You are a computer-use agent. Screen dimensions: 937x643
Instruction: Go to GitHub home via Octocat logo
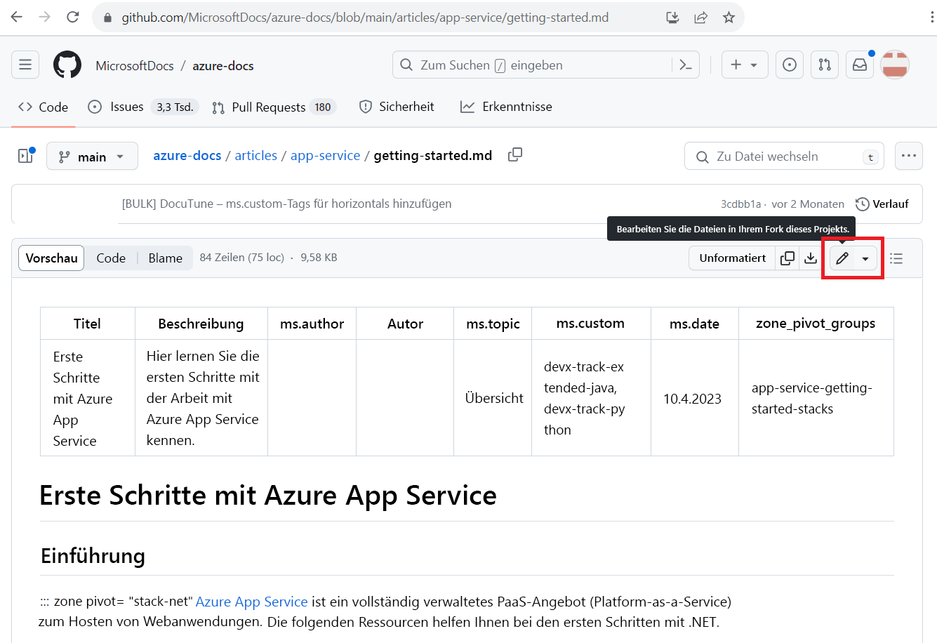click(67, 65)
